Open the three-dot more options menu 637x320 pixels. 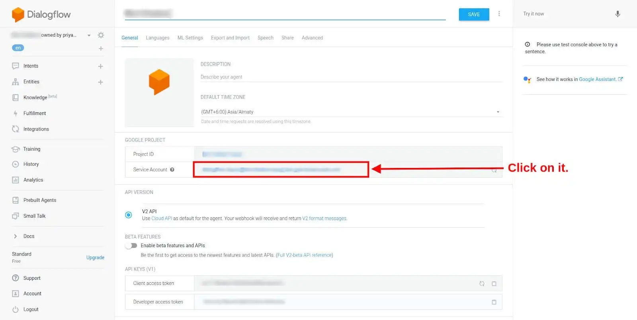499,14
